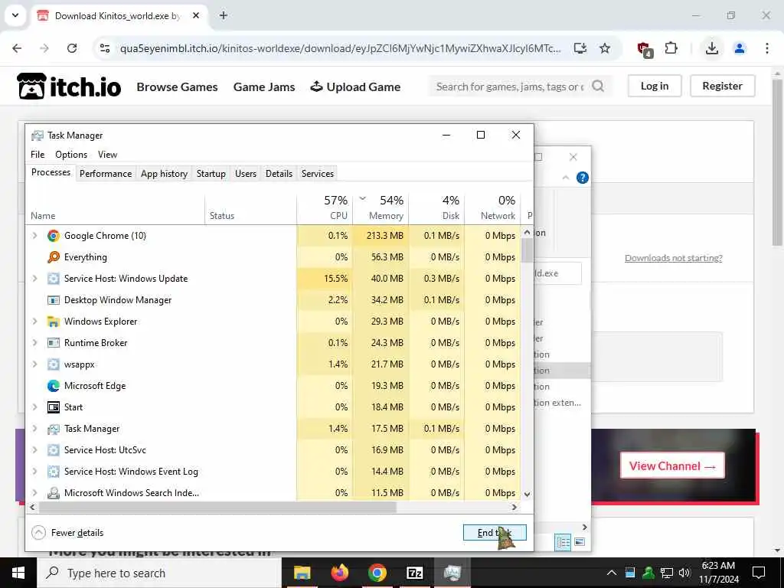Screen dimensions: 784x588
Task: Sort processes by the Memory column header
Action: click(381, 208)
